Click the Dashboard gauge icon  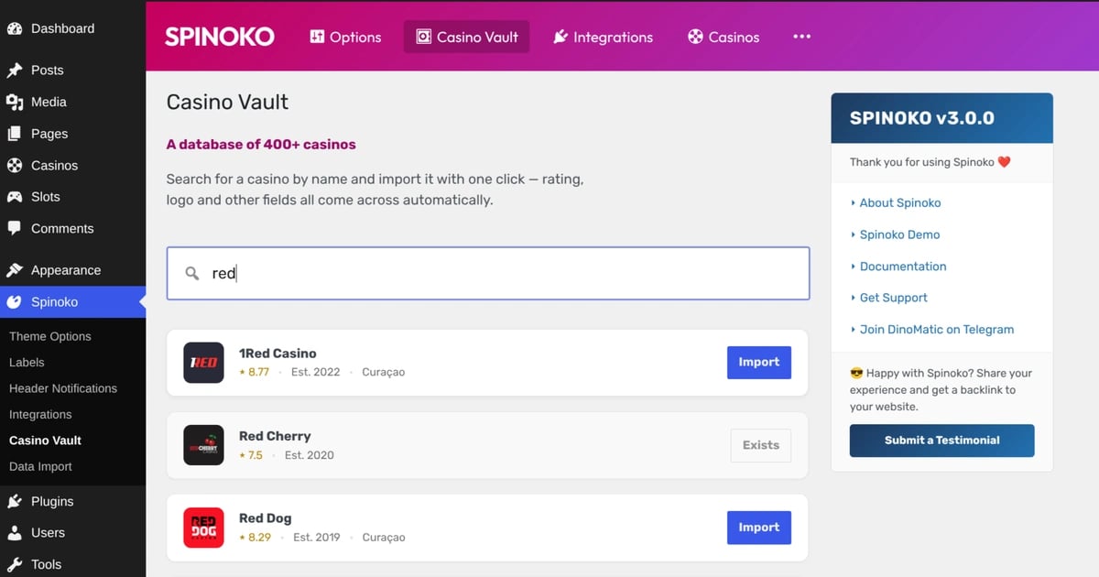(15, 28)
